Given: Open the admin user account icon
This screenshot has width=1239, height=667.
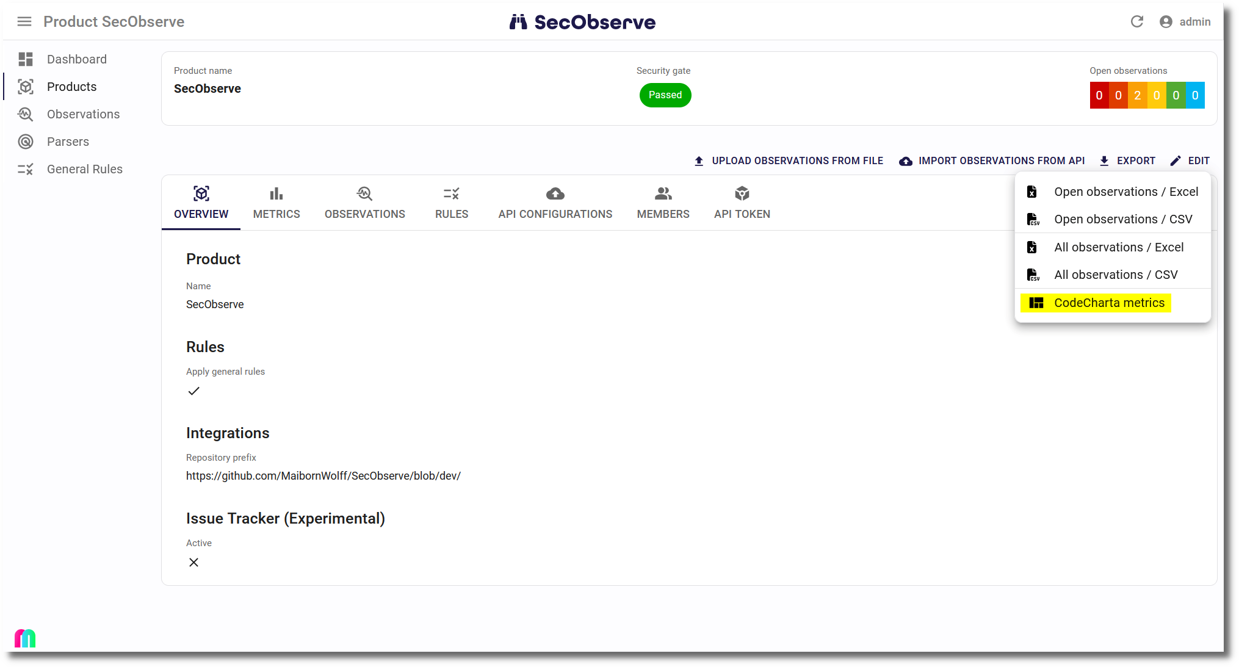Looking at the screenshot, I should 1166,21.
